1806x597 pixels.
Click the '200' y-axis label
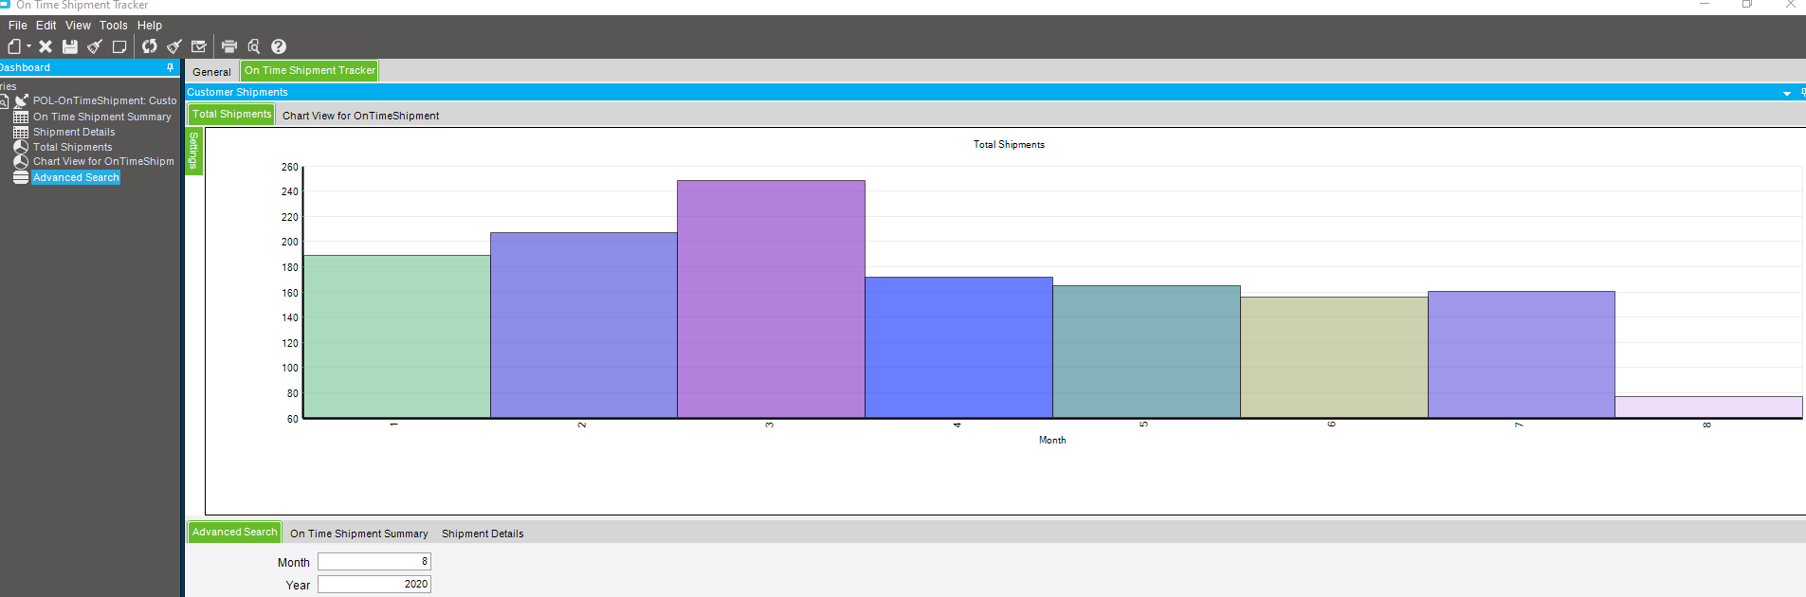pyautogui.click(x=289, y=243)
